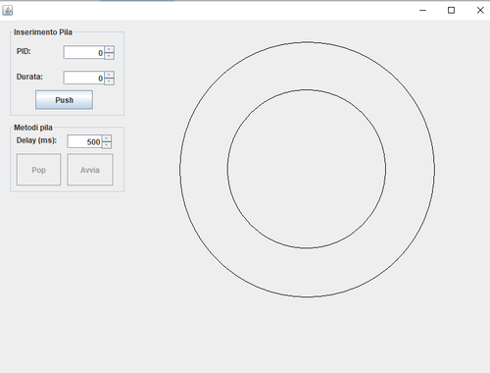490x373 pixels.
Task: Focus the Delay (ms) field
Action: coord(84,141)
